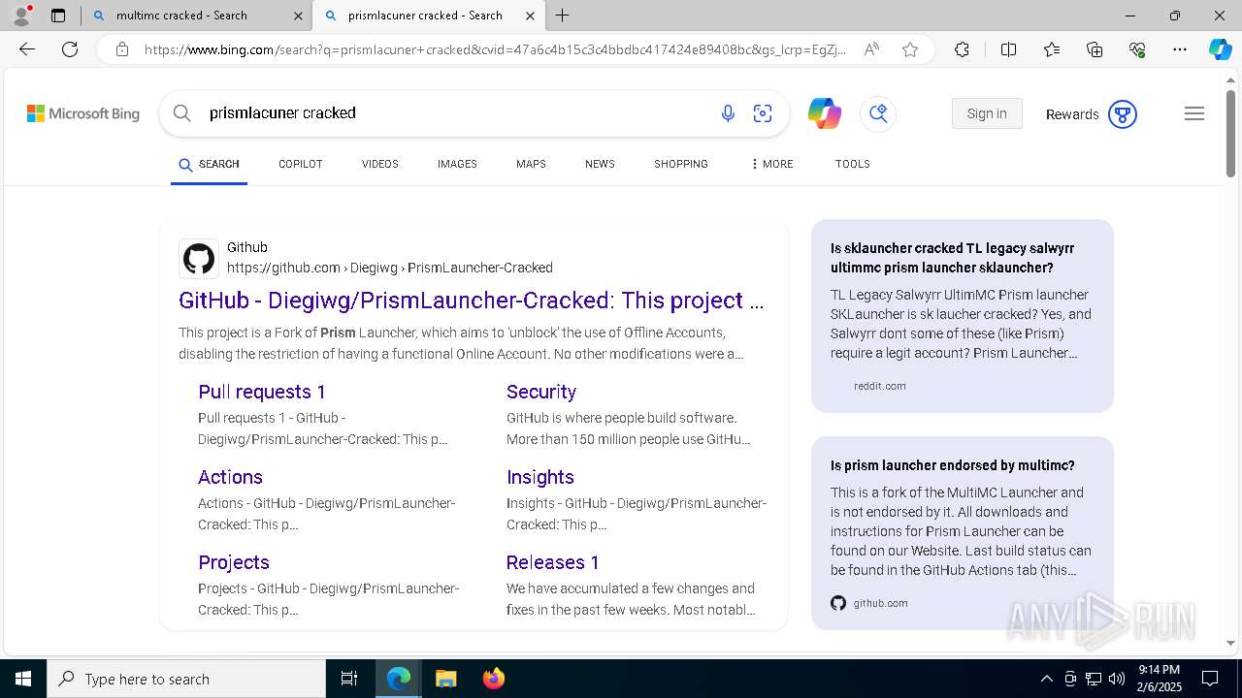This screenshot has width=1242, height=698.
Task: Open File Explorer from the taskbar
Action: tap(445, 679)
